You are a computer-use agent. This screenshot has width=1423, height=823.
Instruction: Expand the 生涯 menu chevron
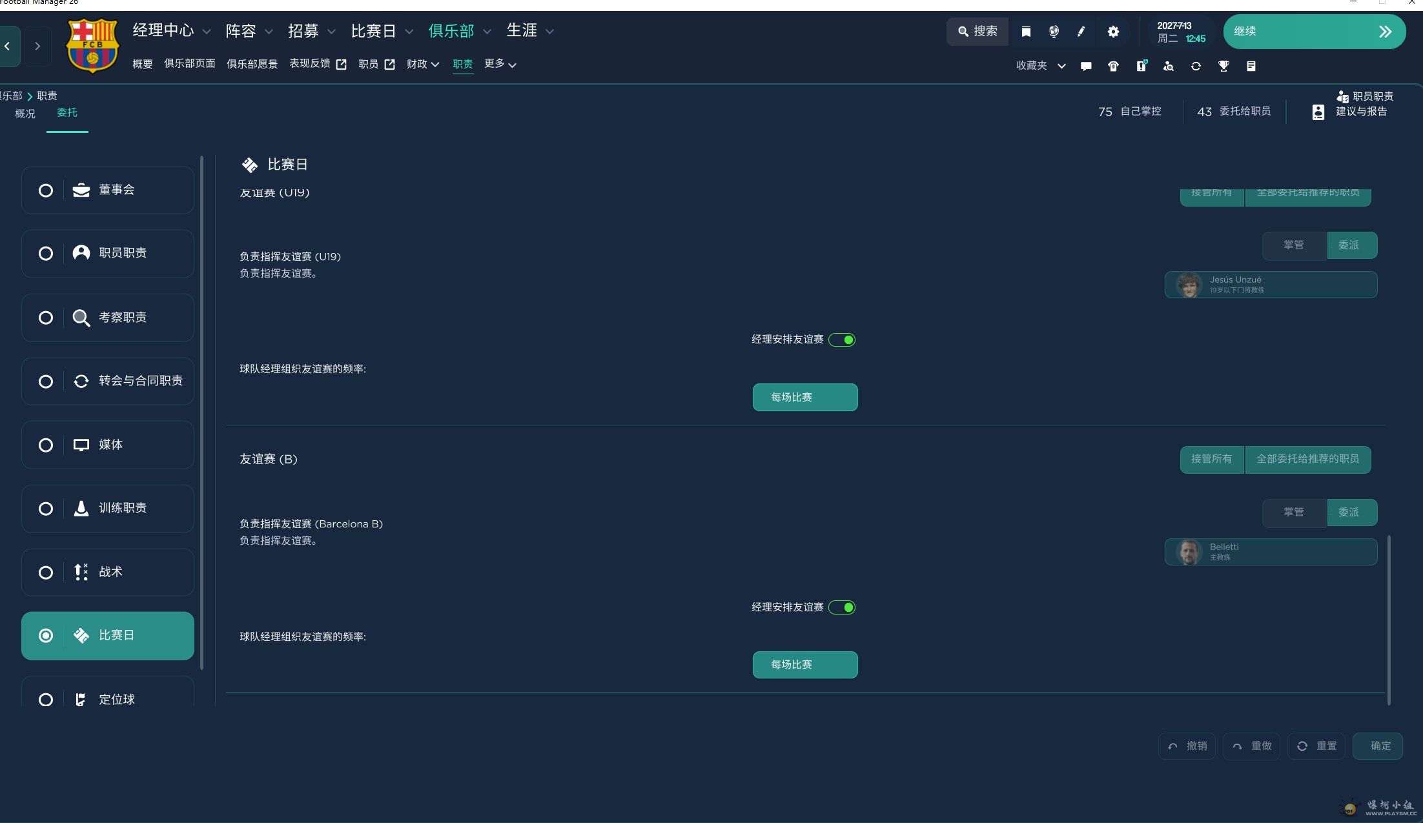click(549, 32)
